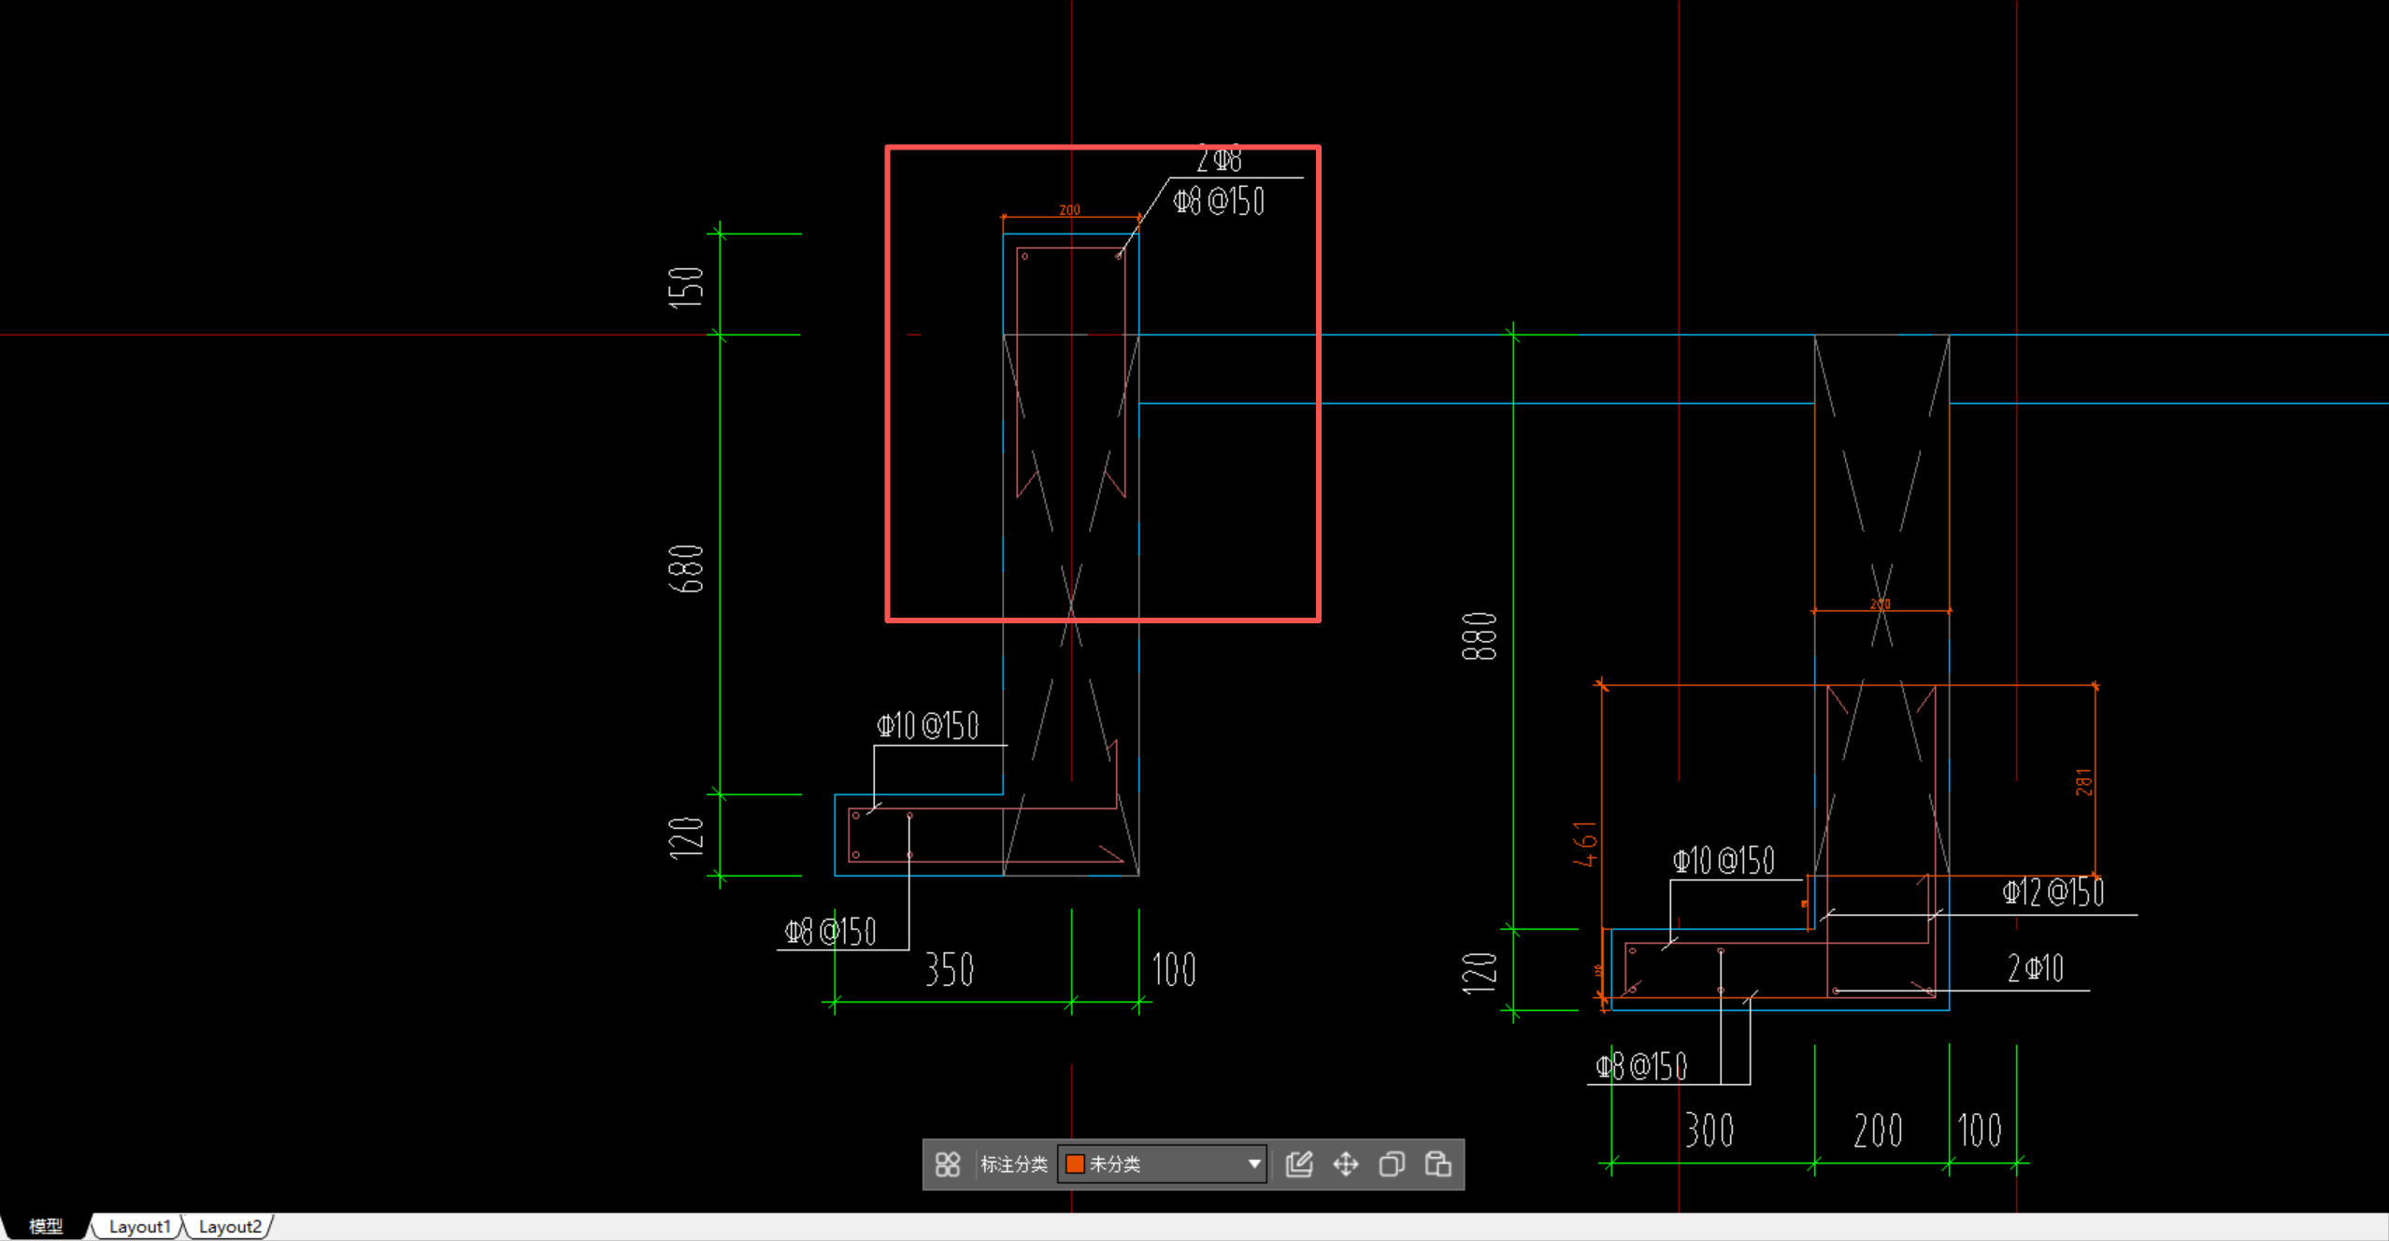Click the orange 未分类 color swatch

pos(1075,1164)
